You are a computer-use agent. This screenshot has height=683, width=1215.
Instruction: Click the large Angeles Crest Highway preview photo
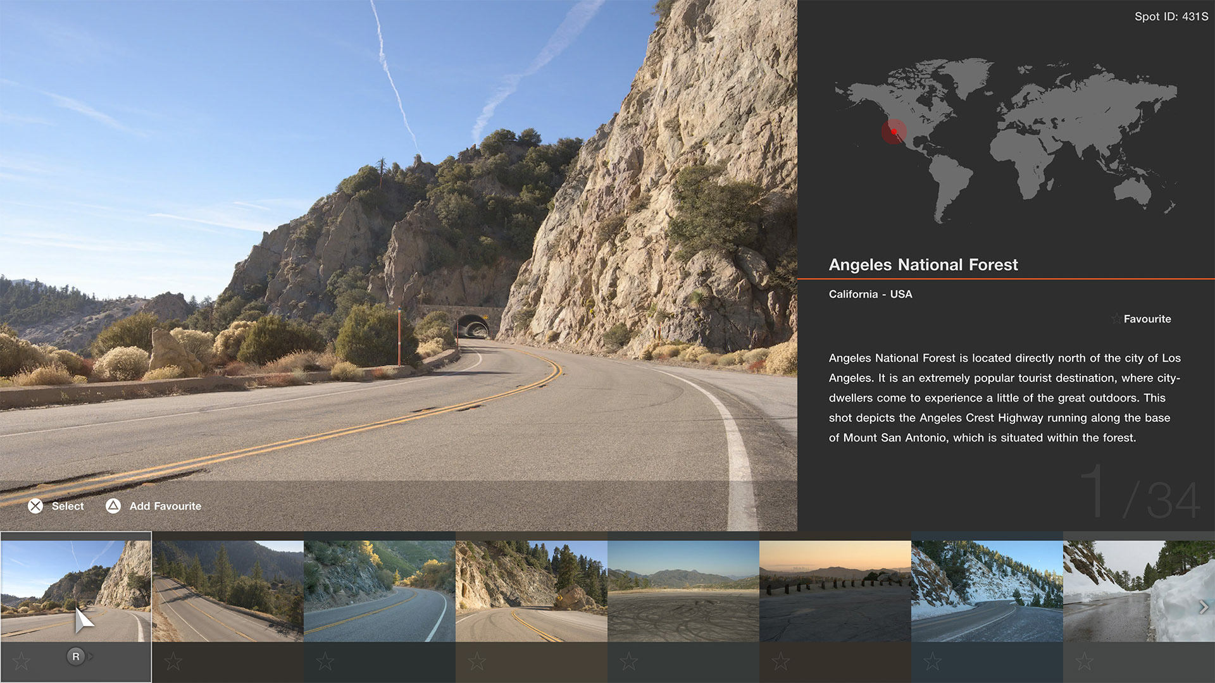pos(399,266)
